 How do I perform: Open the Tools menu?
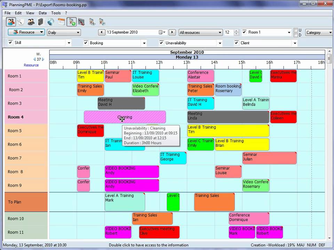[x=56, y=13]
